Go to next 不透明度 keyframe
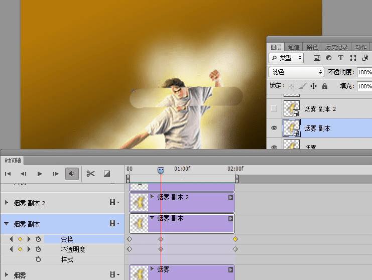372x280 pixels. (x=29, y=249)
